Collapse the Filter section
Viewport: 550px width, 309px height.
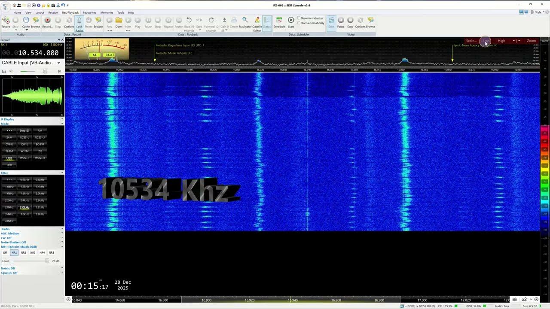click(32, 173)
